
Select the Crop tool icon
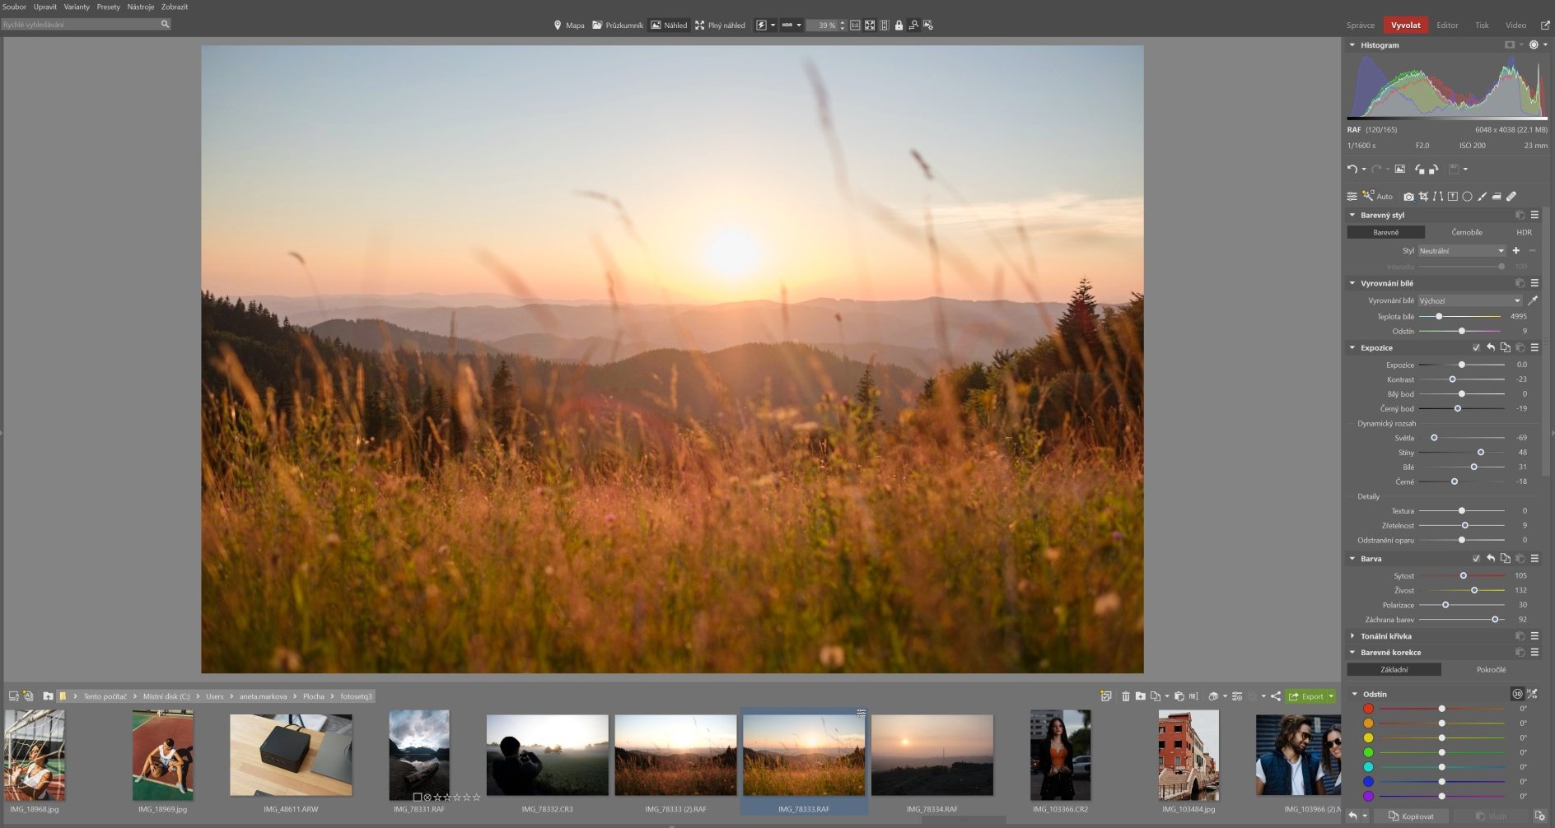click(1423, 197)
